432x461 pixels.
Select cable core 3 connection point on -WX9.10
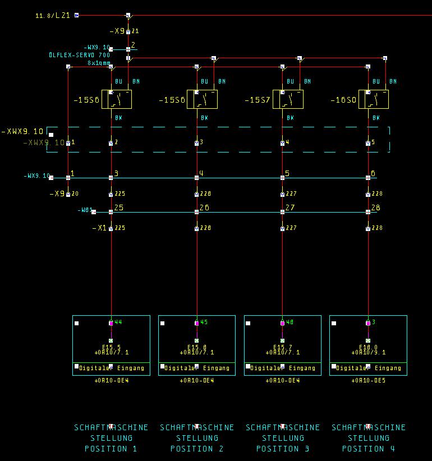(x=111, y=178)
